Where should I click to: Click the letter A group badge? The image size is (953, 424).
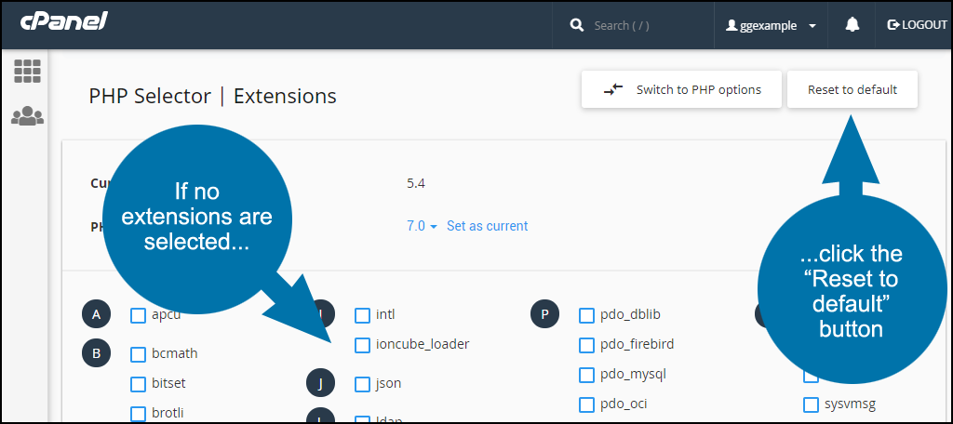(96, 314)
